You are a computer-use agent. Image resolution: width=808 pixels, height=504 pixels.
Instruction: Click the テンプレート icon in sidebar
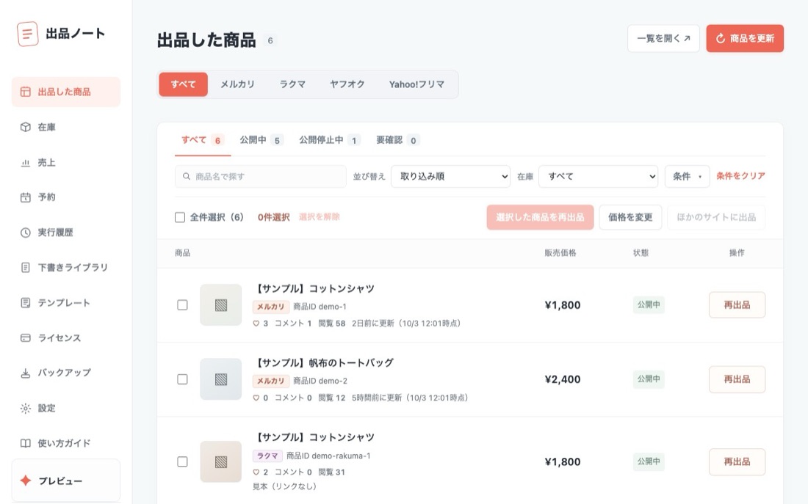(x=25, y=303)
